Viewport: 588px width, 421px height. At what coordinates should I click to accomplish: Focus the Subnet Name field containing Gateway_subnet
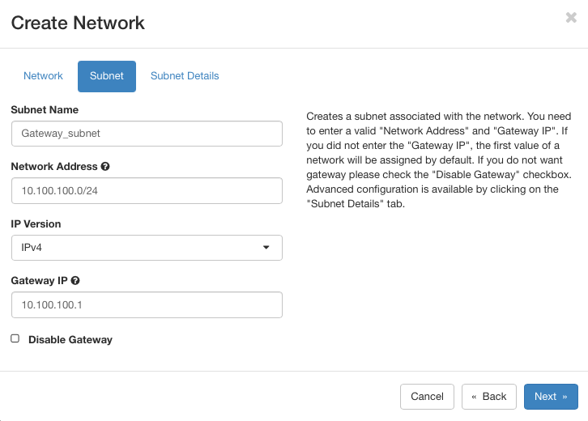147,134
